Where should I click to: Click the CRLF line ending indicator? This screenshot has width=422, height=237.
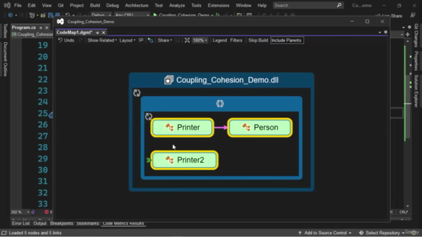tap(404, 212)
